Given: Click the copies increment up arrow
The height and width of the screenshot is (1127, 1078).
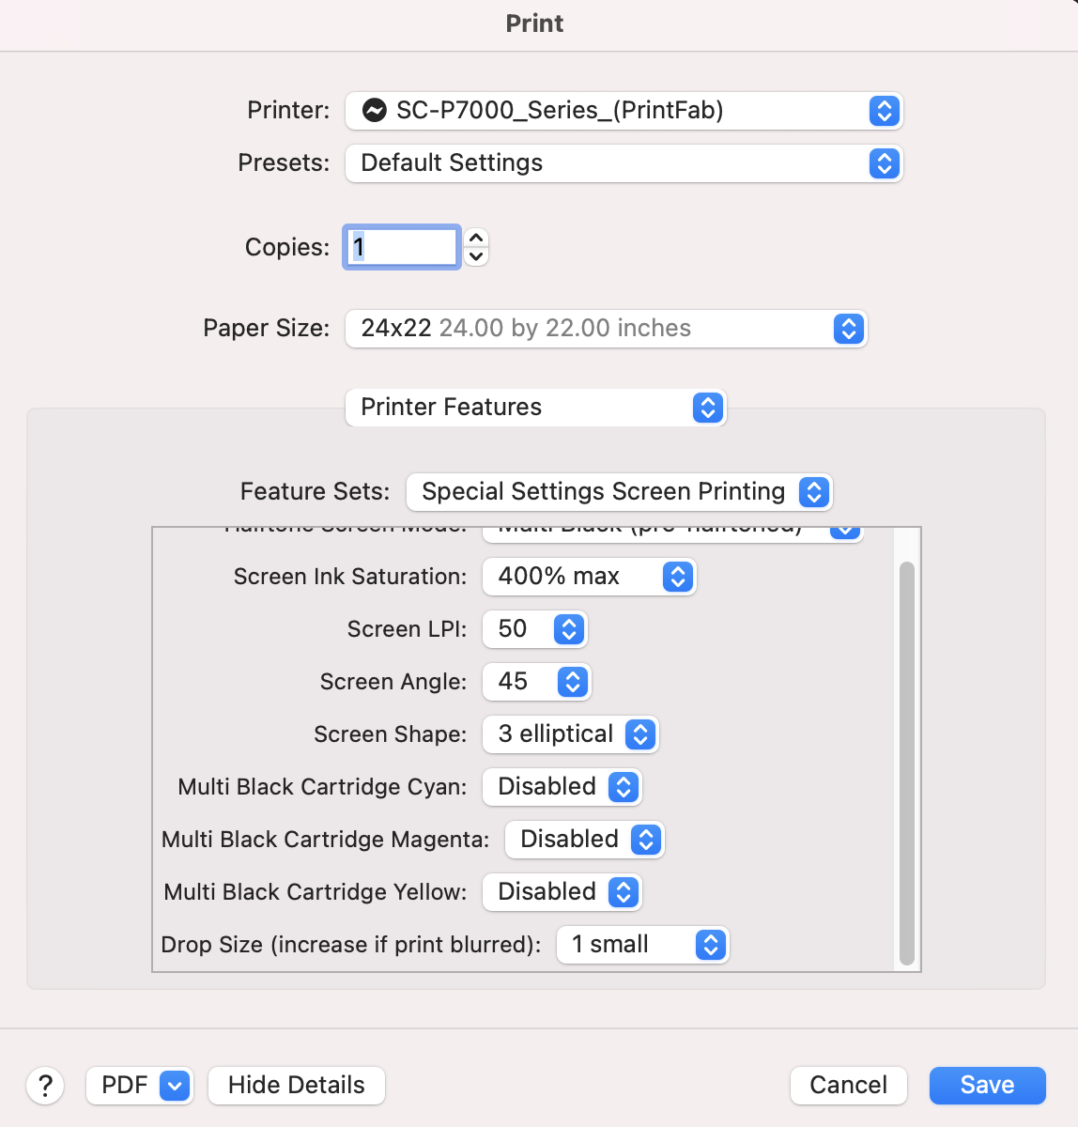Looking at the screenshot, I should (476, 238).
